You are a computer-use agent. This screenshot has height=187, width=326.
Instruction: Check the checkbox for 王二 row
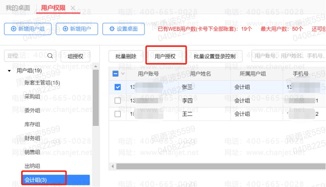click(118, 114)
